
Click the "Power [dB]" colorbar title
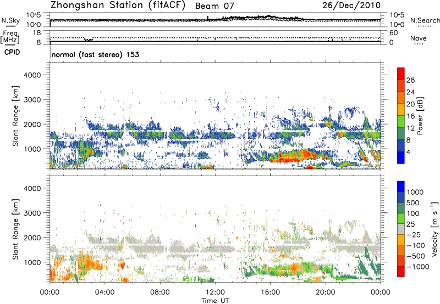tap(420, 116)
